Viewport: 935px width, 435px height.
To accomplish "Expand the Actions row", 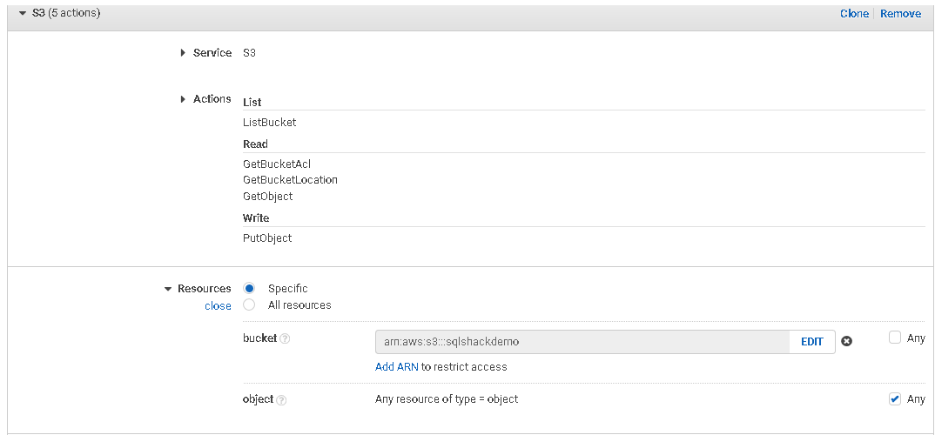I will tap(183, 99).
